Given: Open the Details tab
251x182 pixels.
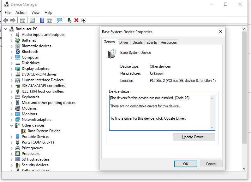Looking at the screenshot, I should (x=137, y=43).
